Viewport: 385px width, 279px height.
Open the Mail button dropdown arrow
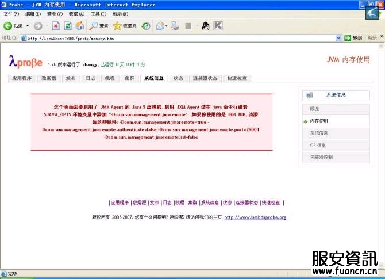(167, 26)
